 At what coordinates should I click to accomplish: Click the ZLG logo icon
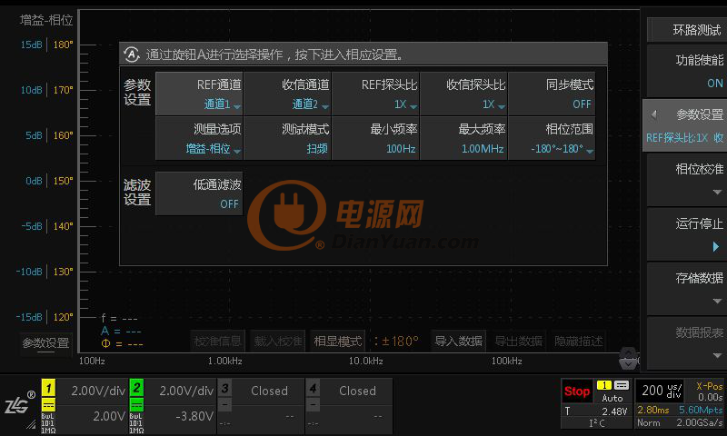click(19, 404)
